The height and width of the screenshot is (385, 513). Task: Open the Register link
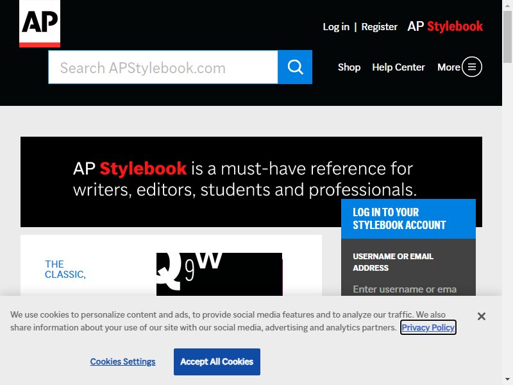(x=379, y=27)
